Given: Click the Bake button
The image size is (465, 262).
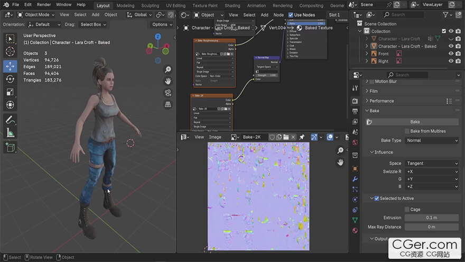Looking at the screenshot, I should [x=412, y=122].
